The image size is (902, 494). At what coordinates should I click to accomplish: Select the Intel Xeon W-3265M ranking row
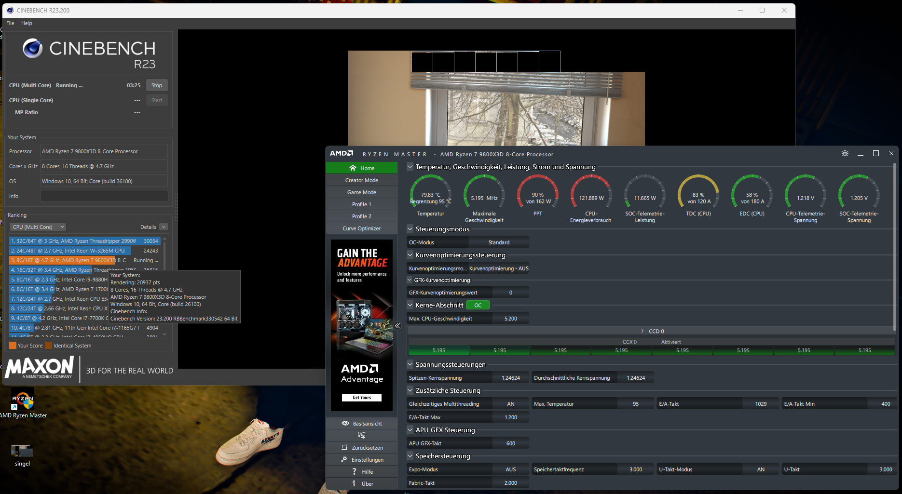tap(85, 251)
